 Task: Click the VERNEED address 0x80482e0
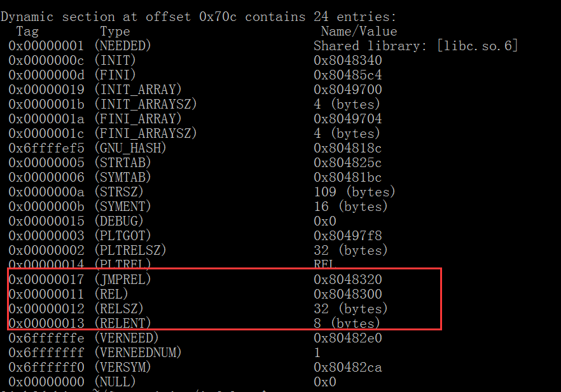(348, 338)
